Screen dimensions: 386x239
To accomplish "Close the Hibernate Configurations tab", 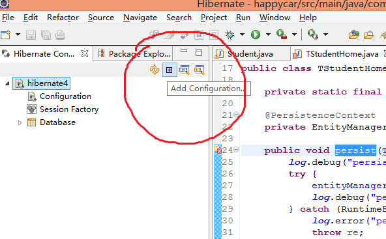I will 85,53.
